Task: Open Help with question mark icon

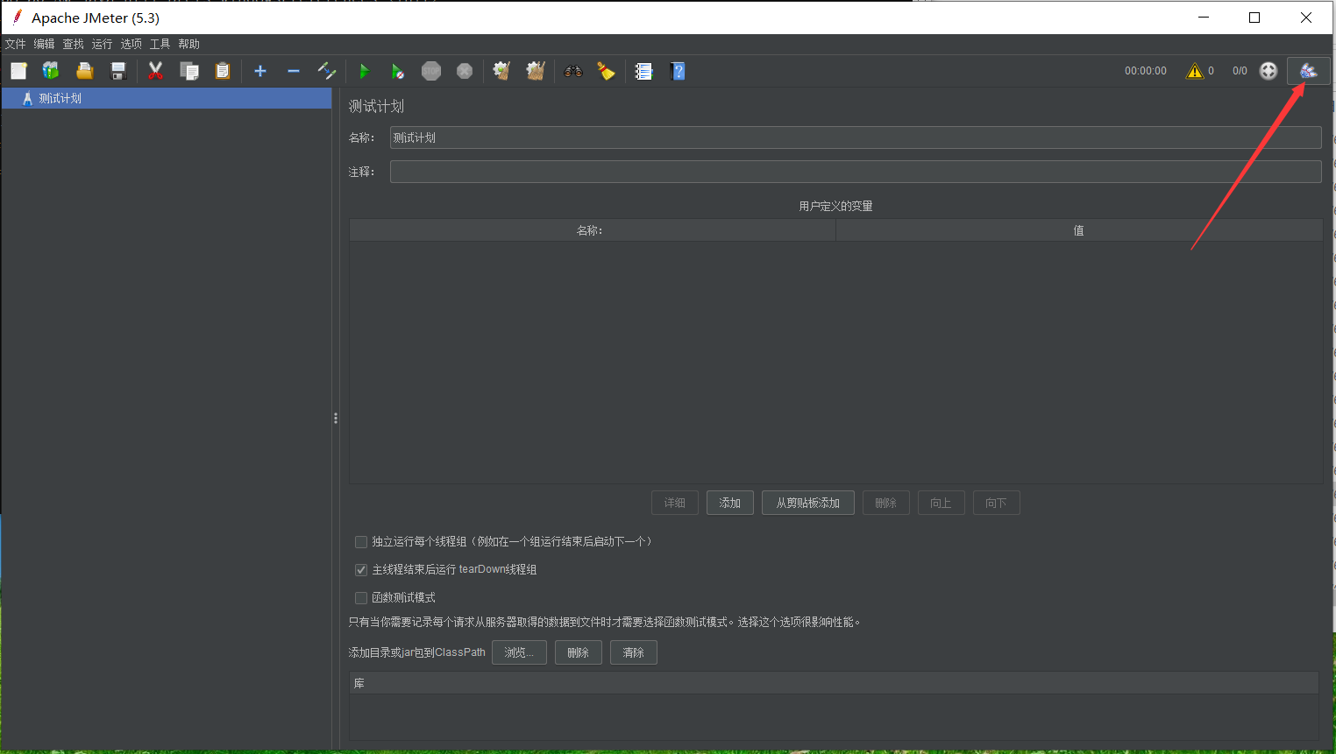Action: tap(678, 71)
